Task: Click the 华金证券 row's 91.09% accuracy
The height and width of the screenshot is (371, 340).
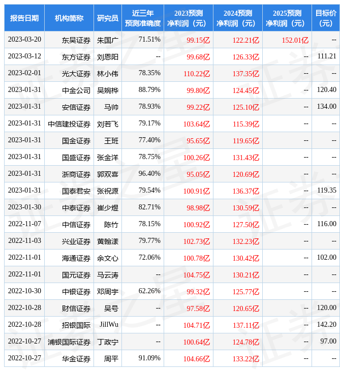Action: pos(149,358)
